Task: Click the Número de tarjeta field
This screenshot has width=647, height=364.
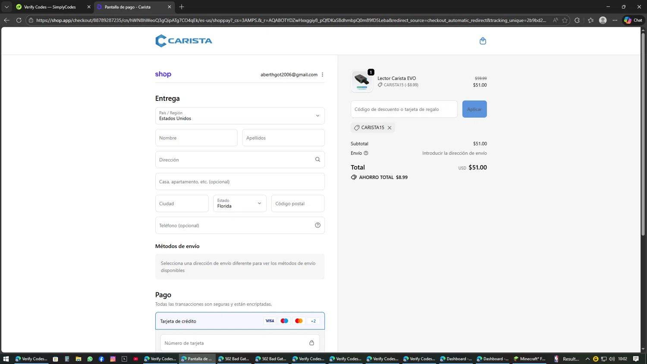Action: point(240,343)
